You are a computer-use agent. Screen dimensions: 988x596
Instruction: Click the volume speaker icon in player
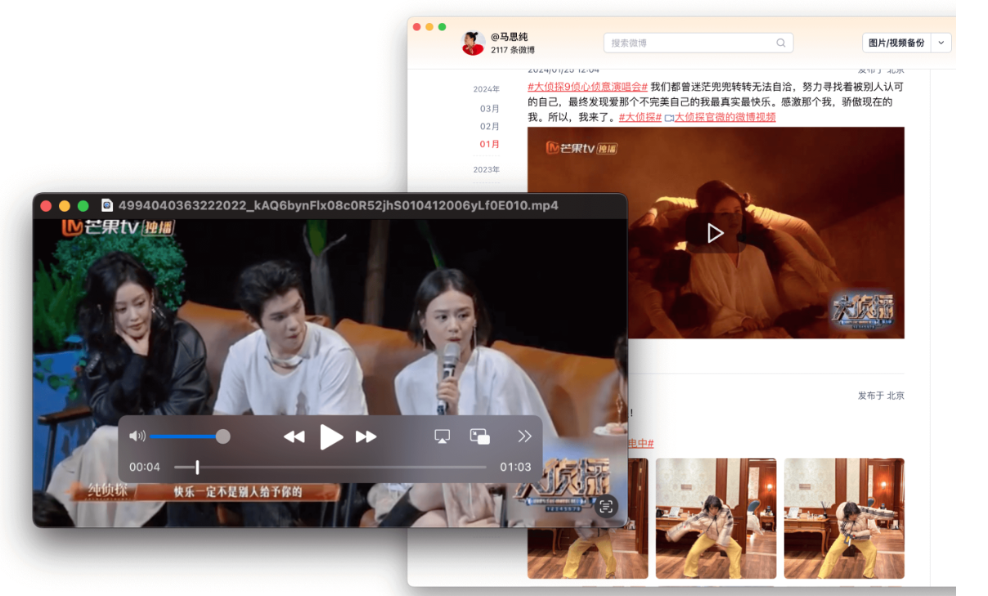pos(137,437)
